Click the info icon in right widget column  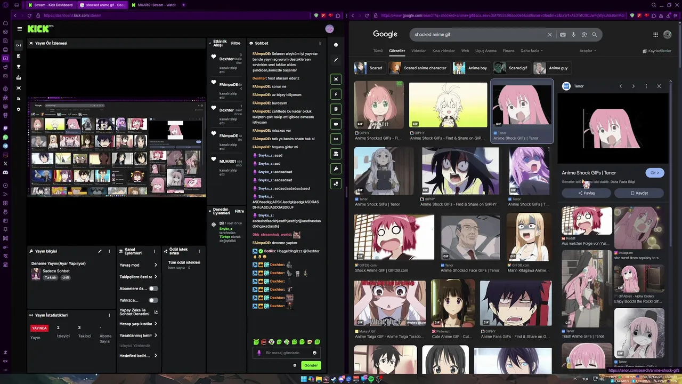click(336, 45)
